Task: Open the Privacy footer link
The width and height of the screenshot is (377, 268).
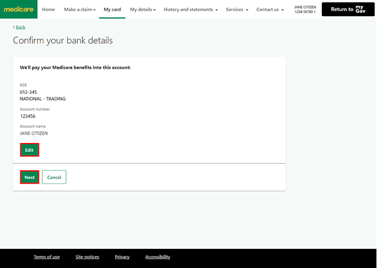Action: 122,257
